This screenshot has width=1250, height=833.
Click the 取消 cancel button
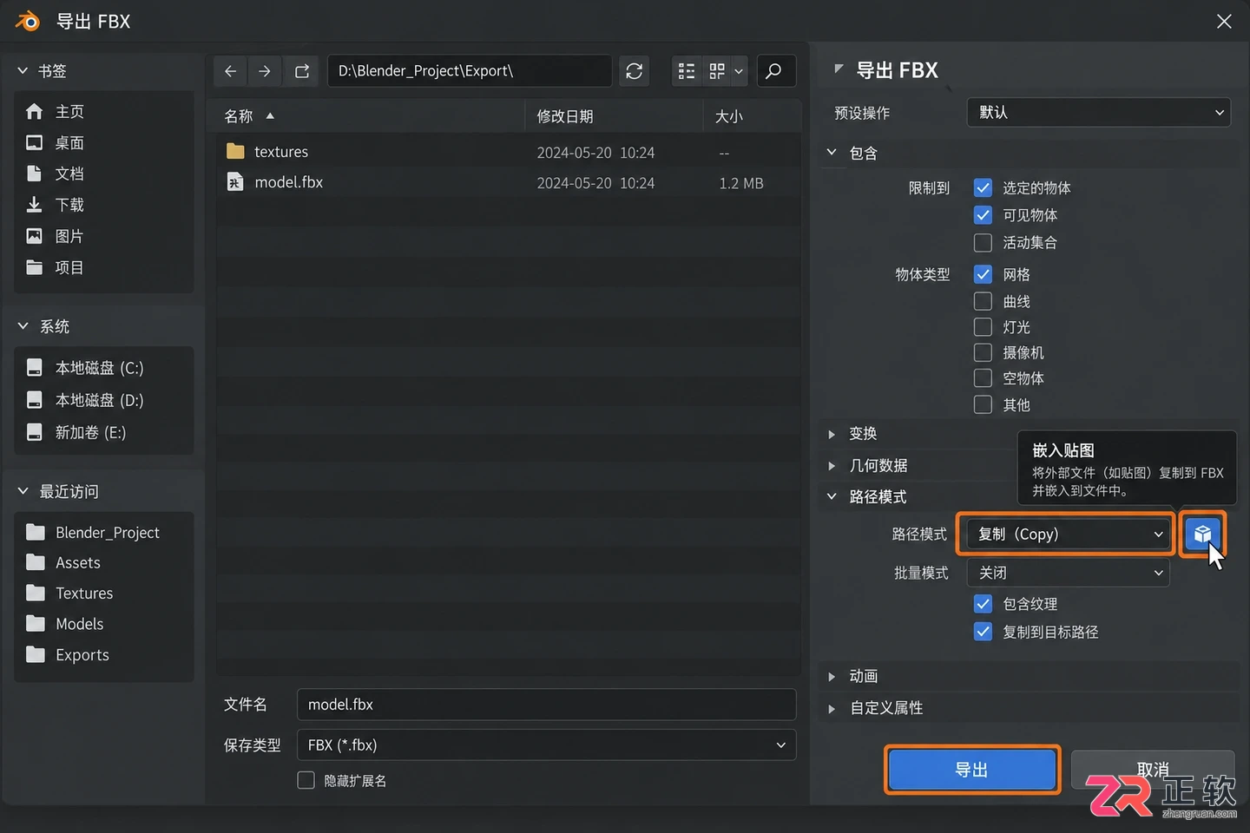(1153, 770)
